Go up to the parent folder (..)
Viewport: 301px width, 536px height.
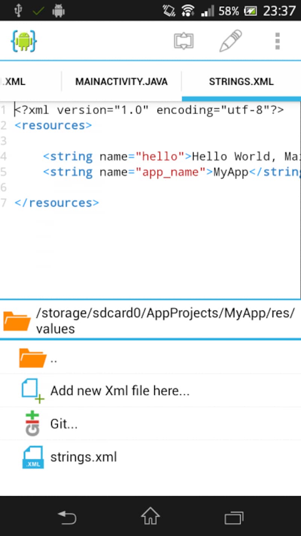[54, 358]
